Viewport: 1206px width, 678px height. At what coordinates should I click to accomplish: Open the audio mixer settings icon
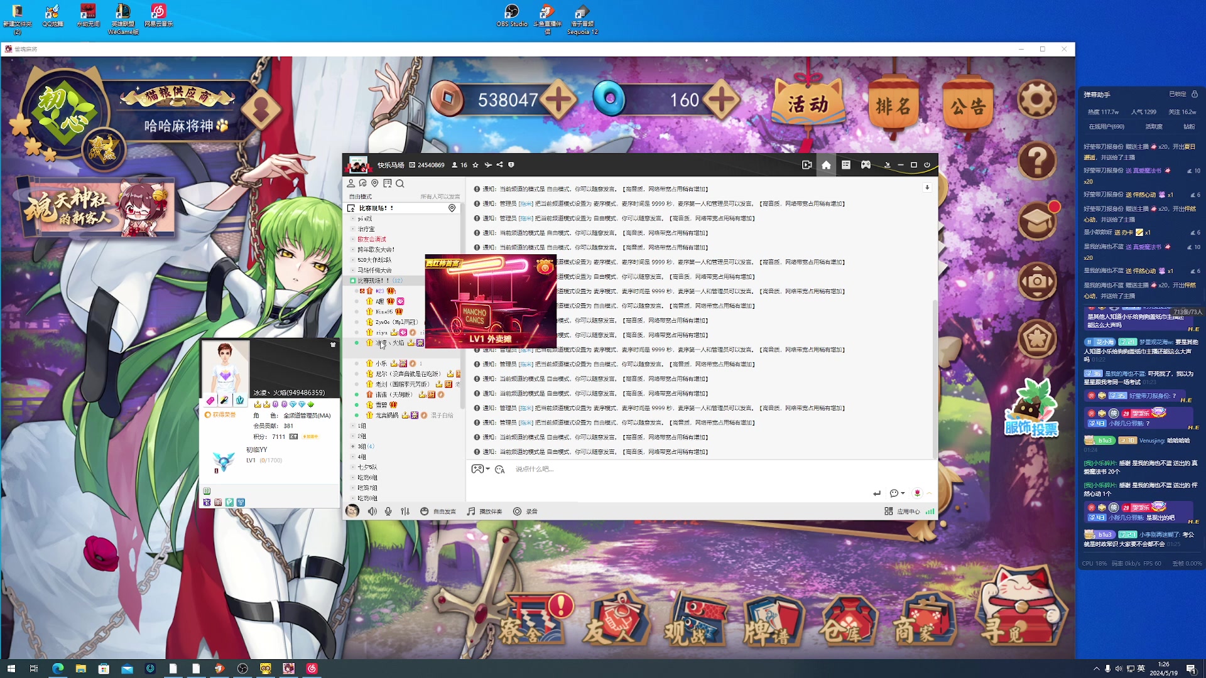click(405, 512)
